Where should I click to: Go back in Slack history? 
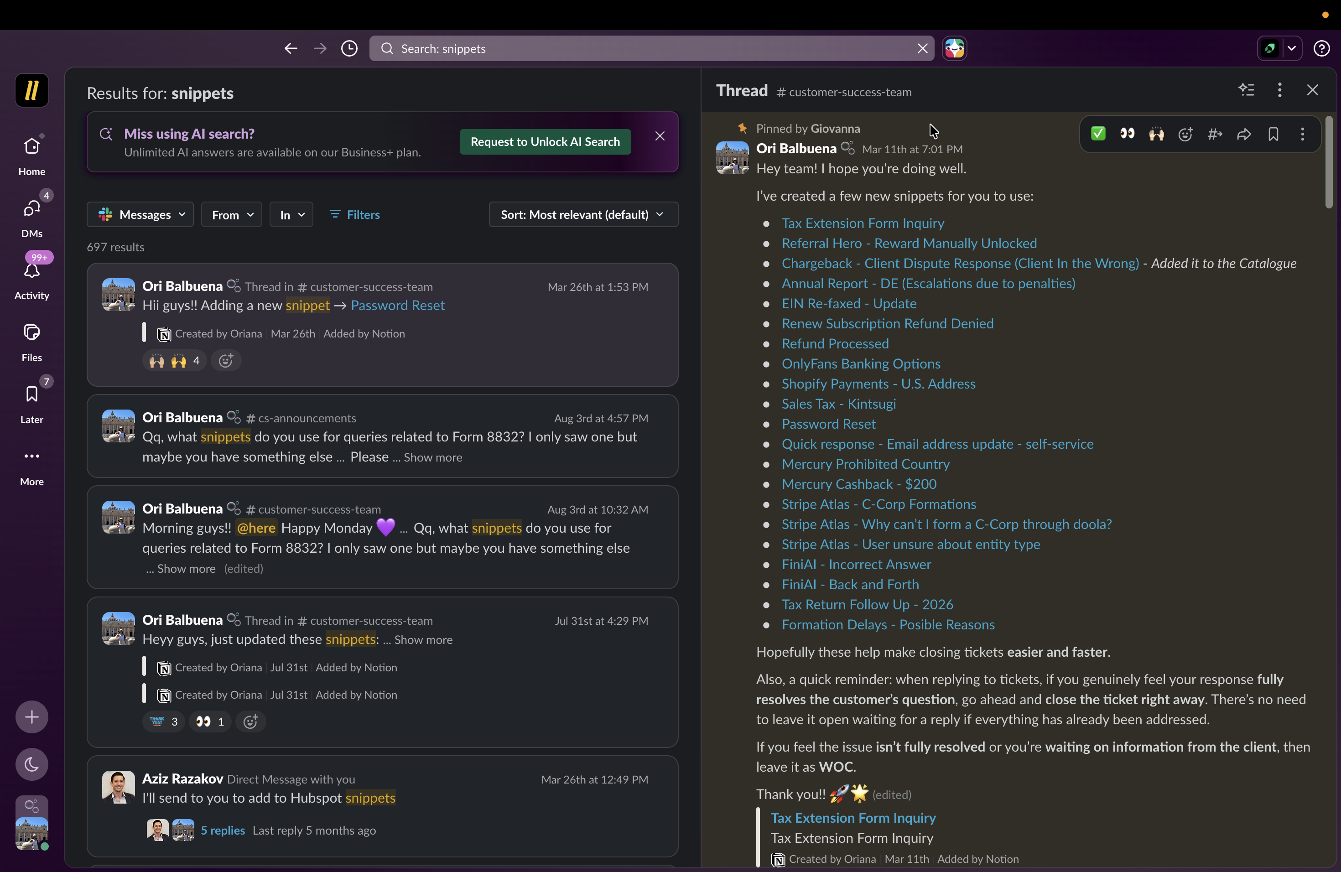291,48
